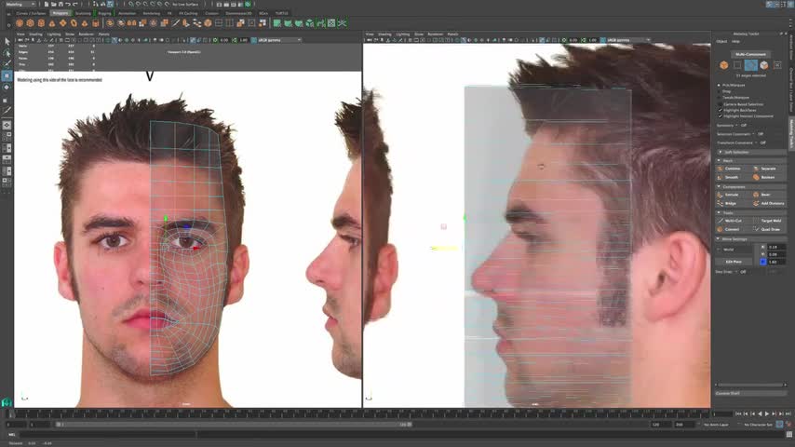Choose the Select tool arrow in toolbox
Image resolution: width=795 pixels, height=447 pixels.
[x=7, y=42]
